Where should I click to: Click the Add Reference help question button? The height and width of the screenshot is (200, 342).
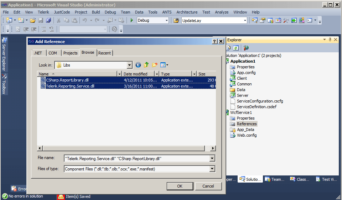point(214,41)
